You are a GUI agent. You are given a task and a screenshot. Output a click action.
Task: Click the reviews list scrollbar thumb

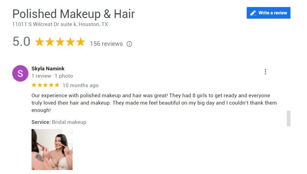tap(289, 118)
